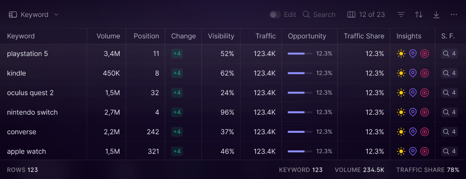Image resolution: width=466 pixels, height=179 pixels.
Task: Open SERP features badge for apple watch
Action: [449, 151]
